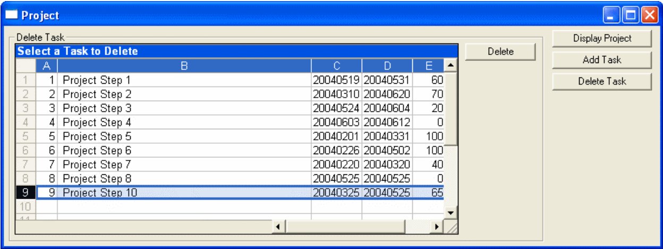Image resolution: width=663 pixels, height=249 pixels.
Task: Close the Project window
Action: (x=649, y=15)
